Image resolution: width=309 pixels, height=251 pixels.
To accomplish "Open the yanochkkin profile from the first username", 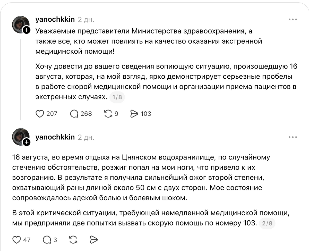I will tap(55, 19).
